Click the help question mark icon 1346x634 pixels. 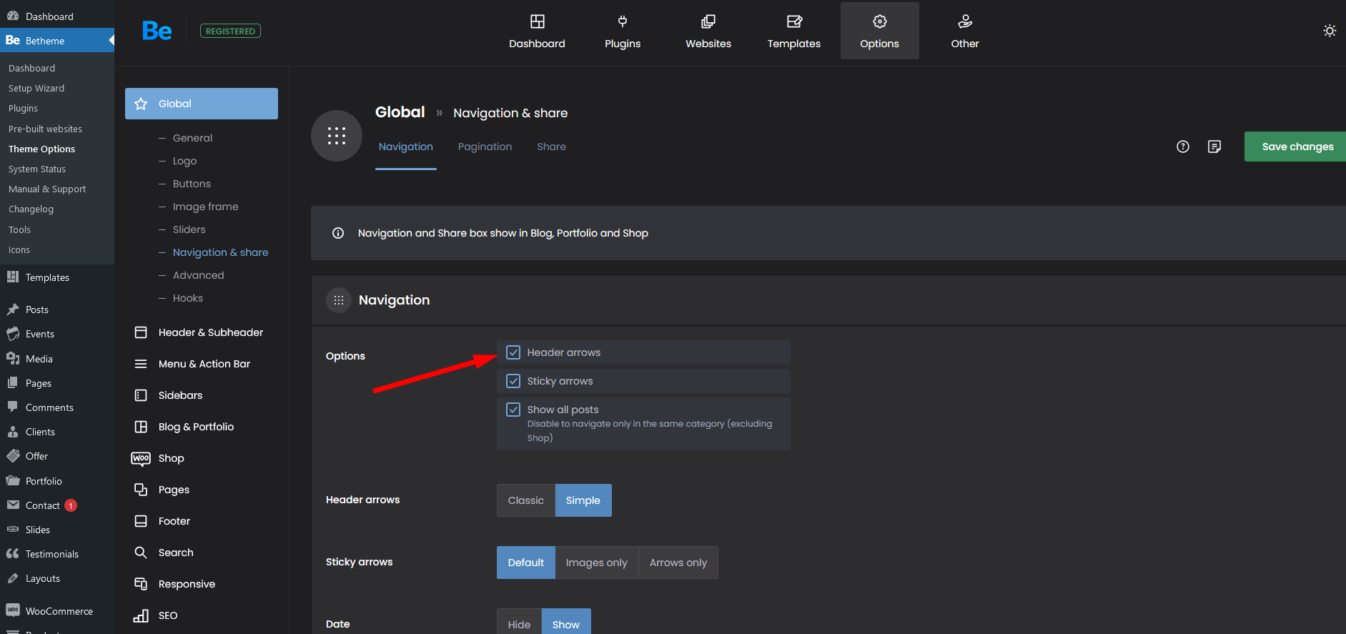click(1183, 147)
